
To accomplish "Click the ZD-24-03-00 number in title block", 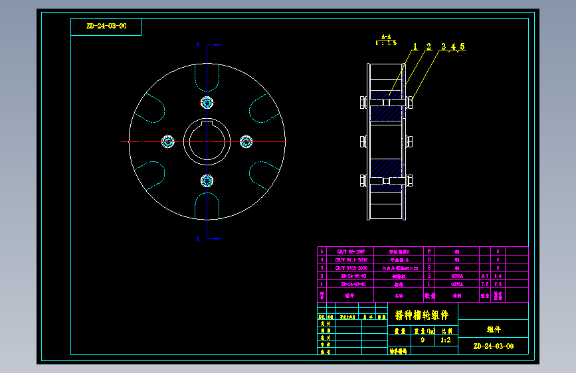I will coord(494,346).
